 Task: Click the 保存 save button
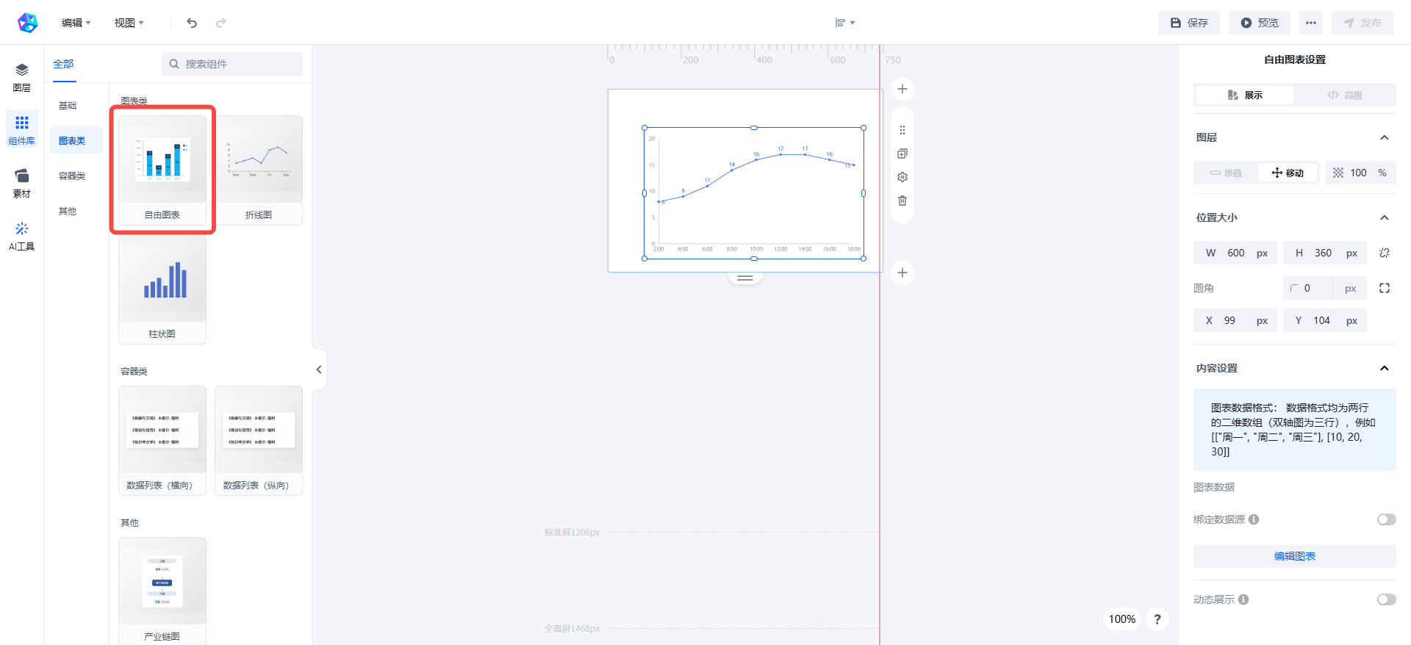click(1189, 23)
